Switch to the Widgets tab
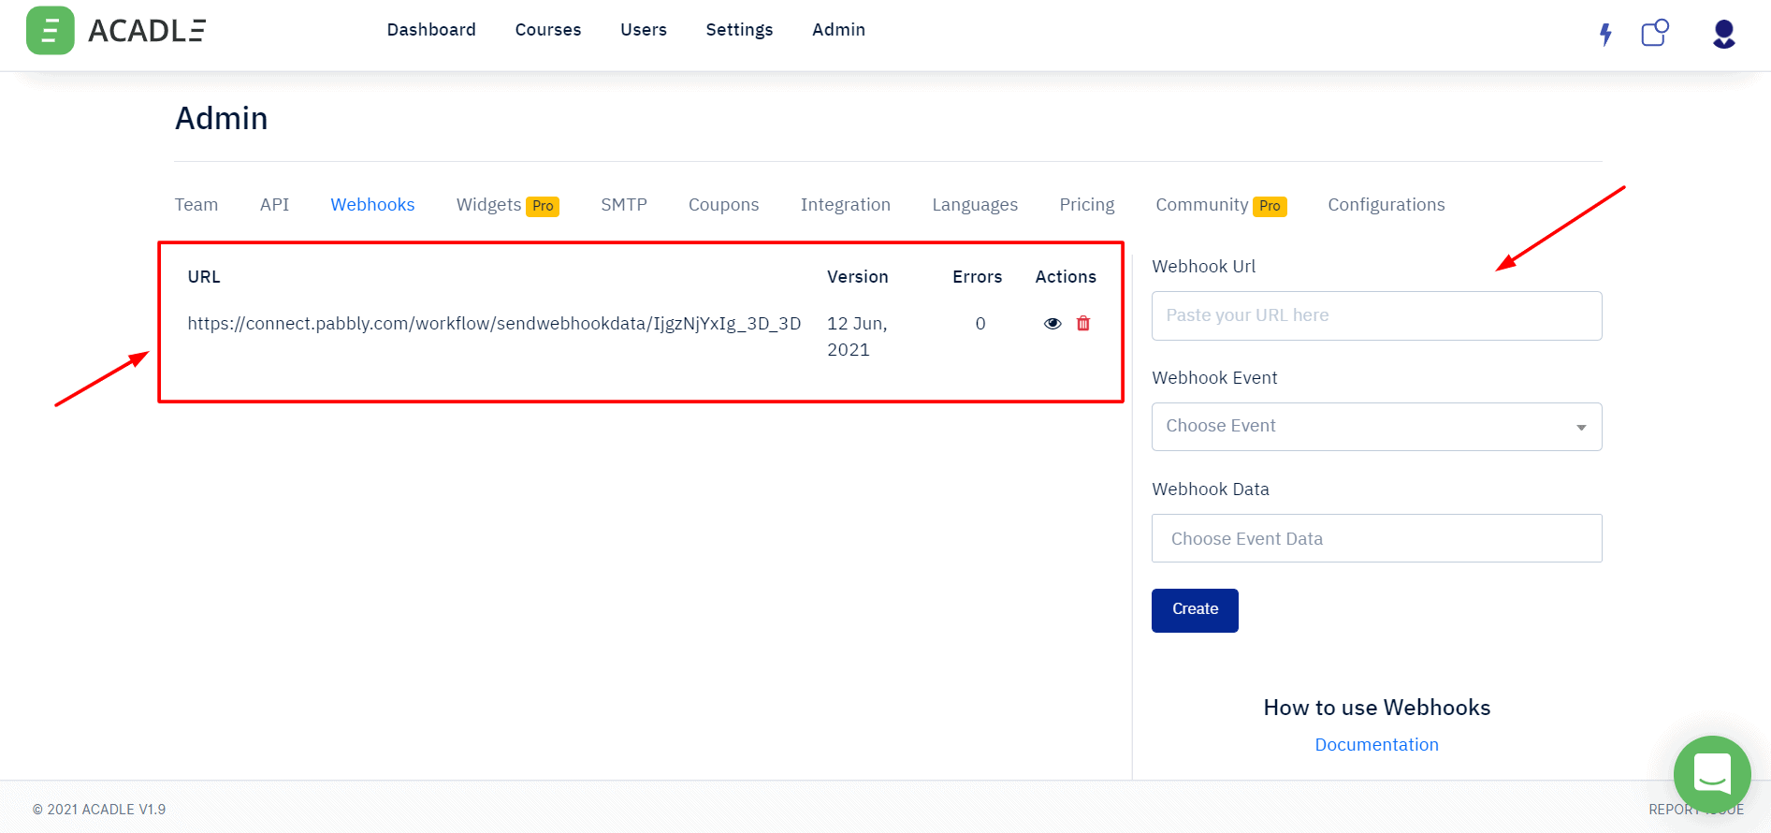The height and width of the screenshot is (833, 1771). [489, 205]
